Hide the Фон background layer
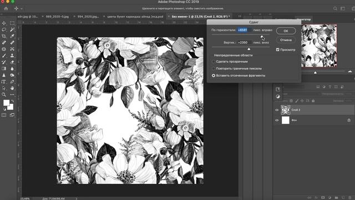This screenshot has height=200, width=355. pos(277,120)
